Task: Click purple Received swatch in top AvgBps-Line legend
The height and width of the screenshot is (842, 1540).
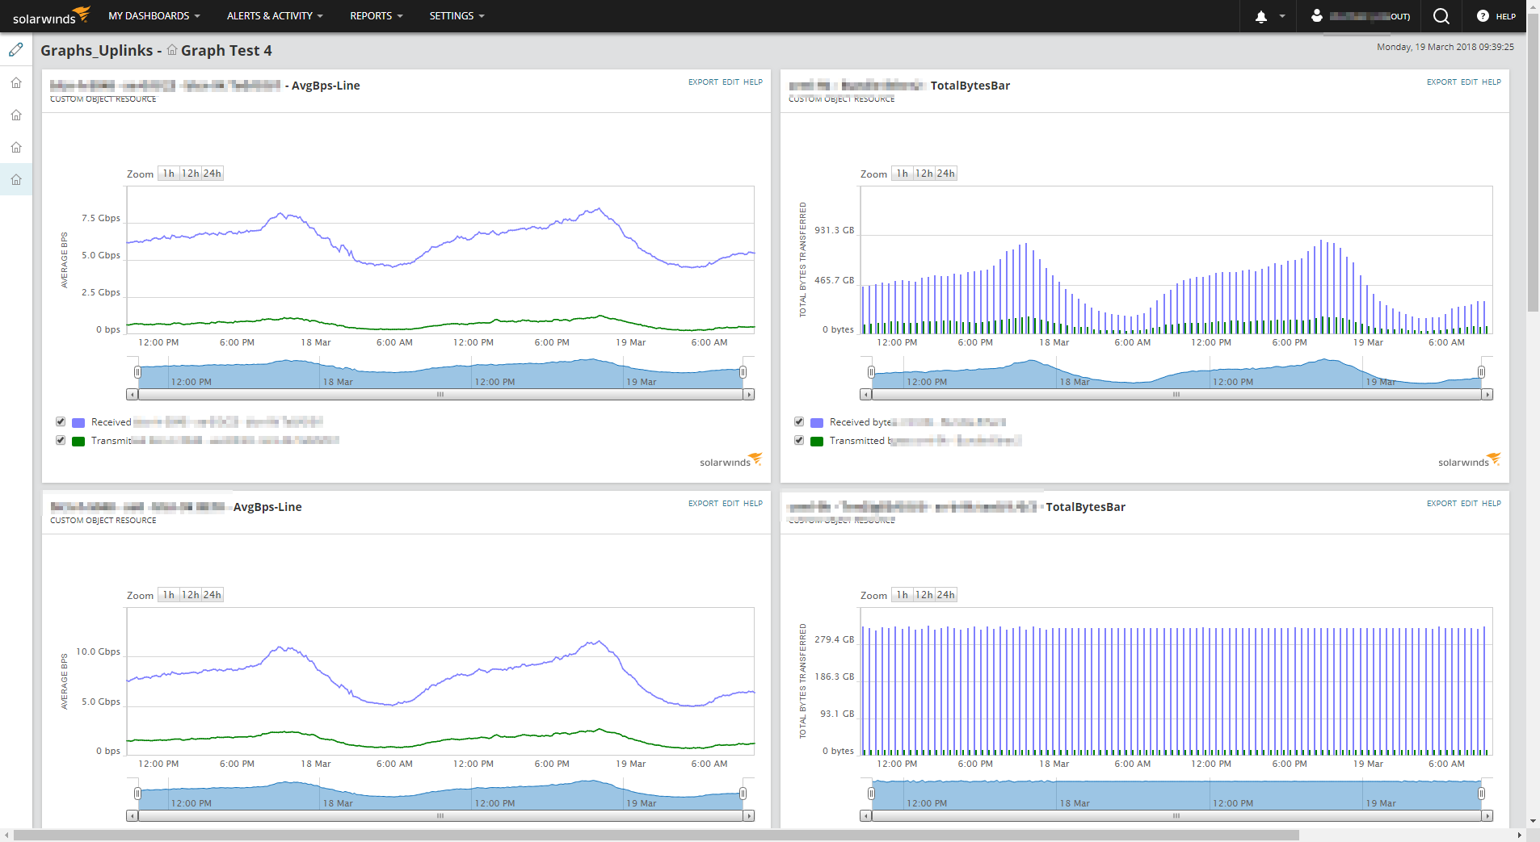Action: (x=78, y=422)
